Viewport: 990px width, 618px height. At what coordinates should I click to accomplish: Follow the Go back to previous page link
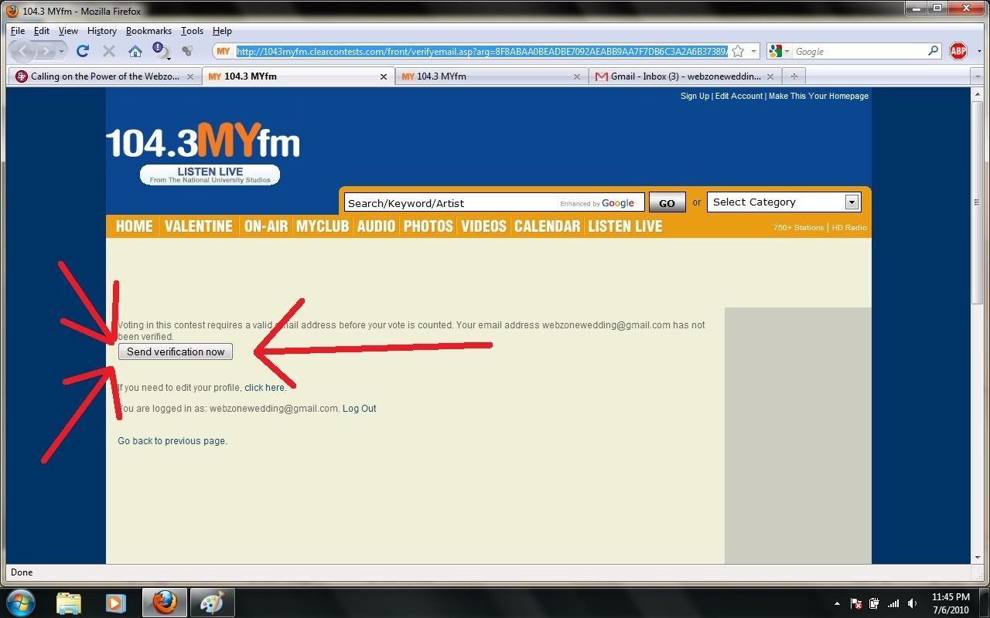[172, 441]
